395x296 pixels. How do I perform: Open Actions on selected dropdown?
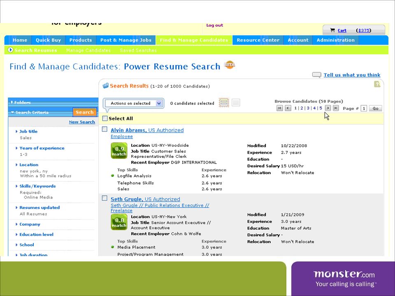click(x=133, y=103)
